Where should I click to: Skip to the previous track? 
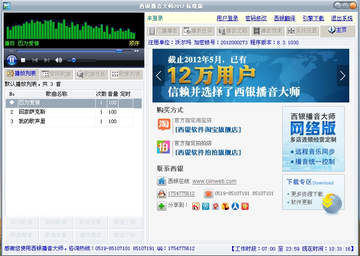point(35,60)
